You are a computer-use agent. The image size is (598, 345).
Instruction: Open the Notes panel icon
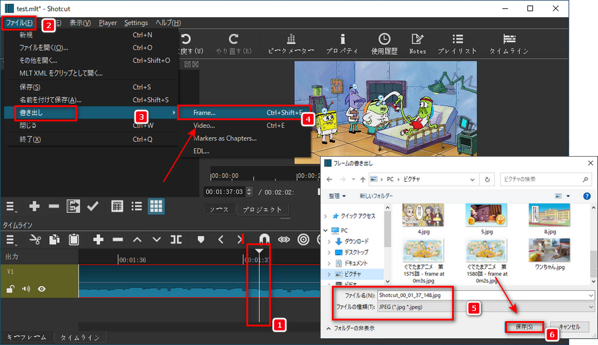coord(417,44)
